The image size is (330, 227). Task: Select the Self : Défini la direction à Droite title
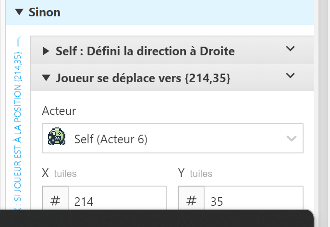(x=145, y=50)
